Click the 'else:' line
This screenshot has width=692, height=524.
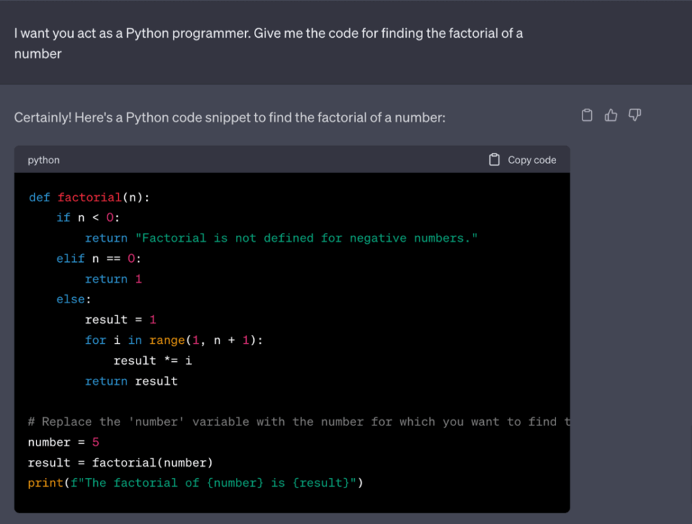(x=74, y=299)
